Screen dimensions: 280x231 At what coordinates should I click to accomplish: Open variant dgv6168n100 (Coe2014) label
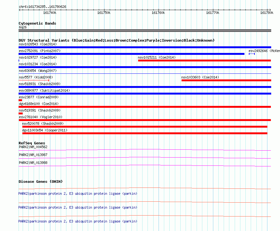39,104
